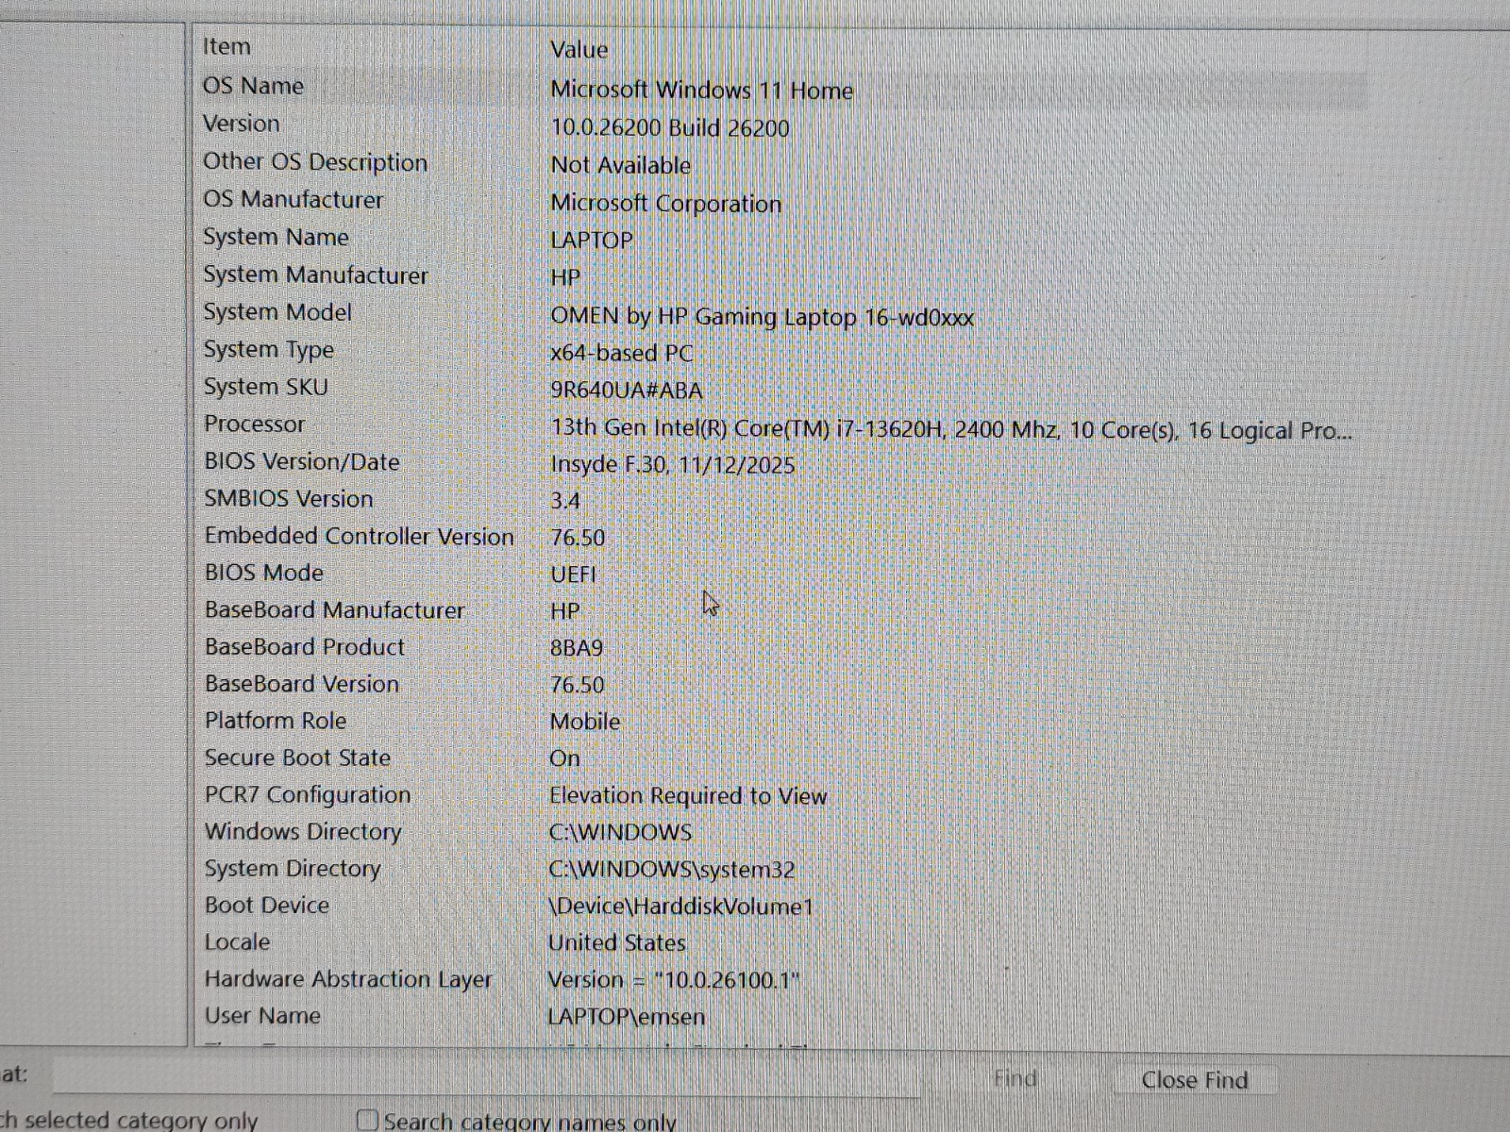
Task: Select the Elevation Required to View value
Action: point(688,796)
